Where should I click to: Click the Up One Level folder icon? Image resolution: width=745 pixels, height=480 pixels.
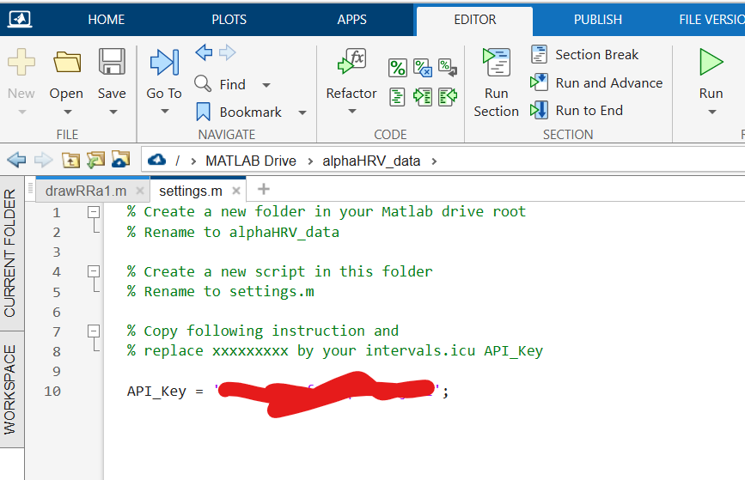70,160
